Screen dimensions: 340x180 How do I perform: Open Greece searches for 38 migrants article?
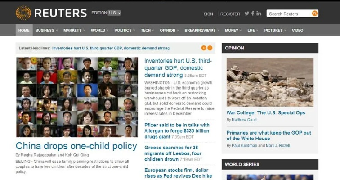pyautogui.click(x=173, y=153)
